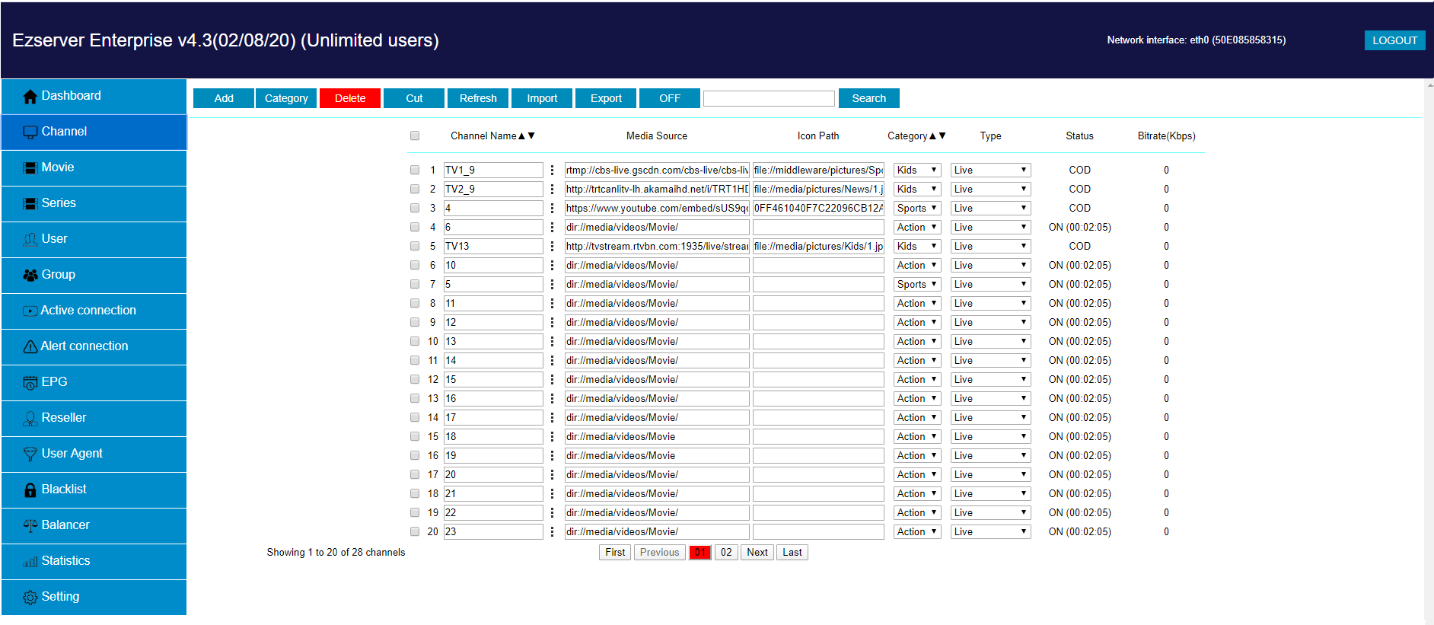The image size is (1434, 625).
Task: Click the User Agent funnel icon
Action: point(30,454)
